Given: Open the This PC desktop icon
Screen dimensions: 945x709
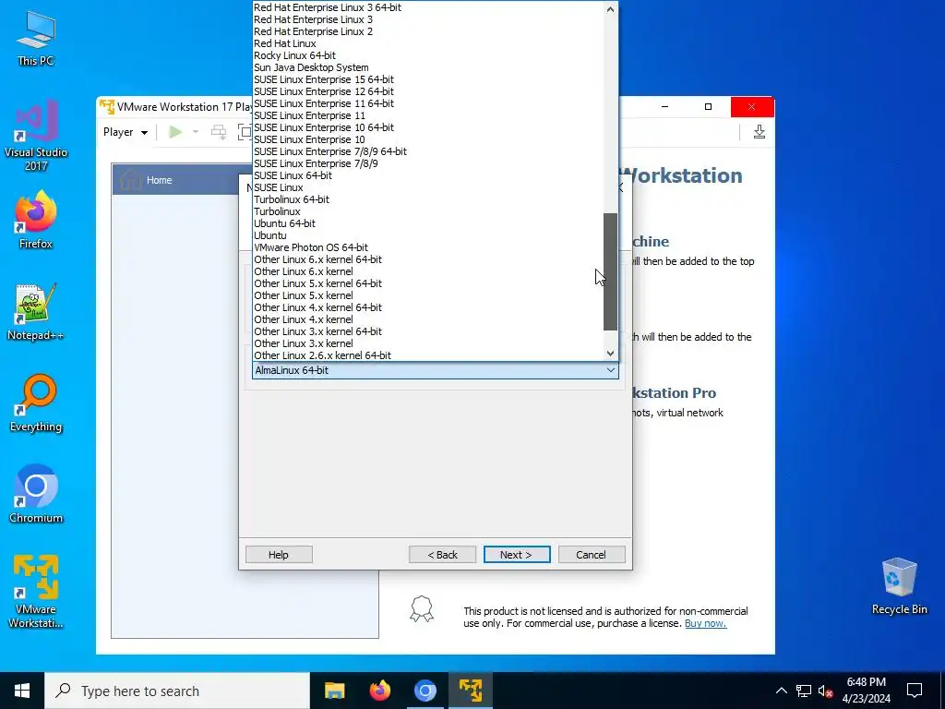Looking at the screenshot, I should pyautogui.click(x=36, y=39).
